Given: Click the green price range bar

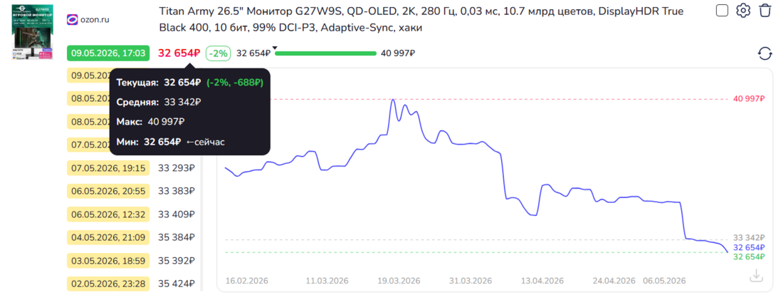Looking at the screenshot, I should [325, 53].
